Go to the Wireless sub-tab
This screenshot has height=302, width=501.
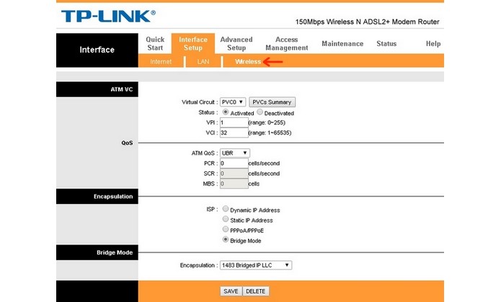(x=248, y=62)
